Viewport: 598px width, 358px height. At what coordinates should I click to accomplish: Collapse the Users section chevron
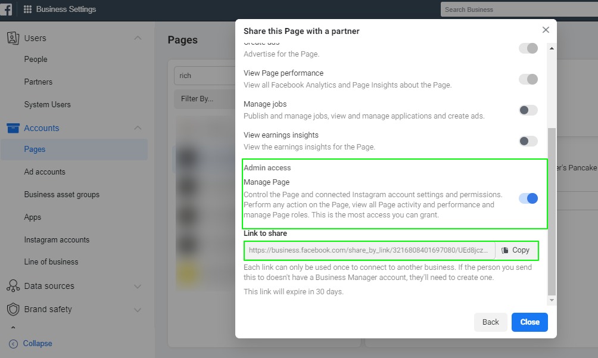coord(138,38)
